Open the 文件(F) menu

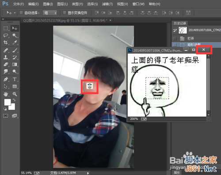(x=18, y=4)
